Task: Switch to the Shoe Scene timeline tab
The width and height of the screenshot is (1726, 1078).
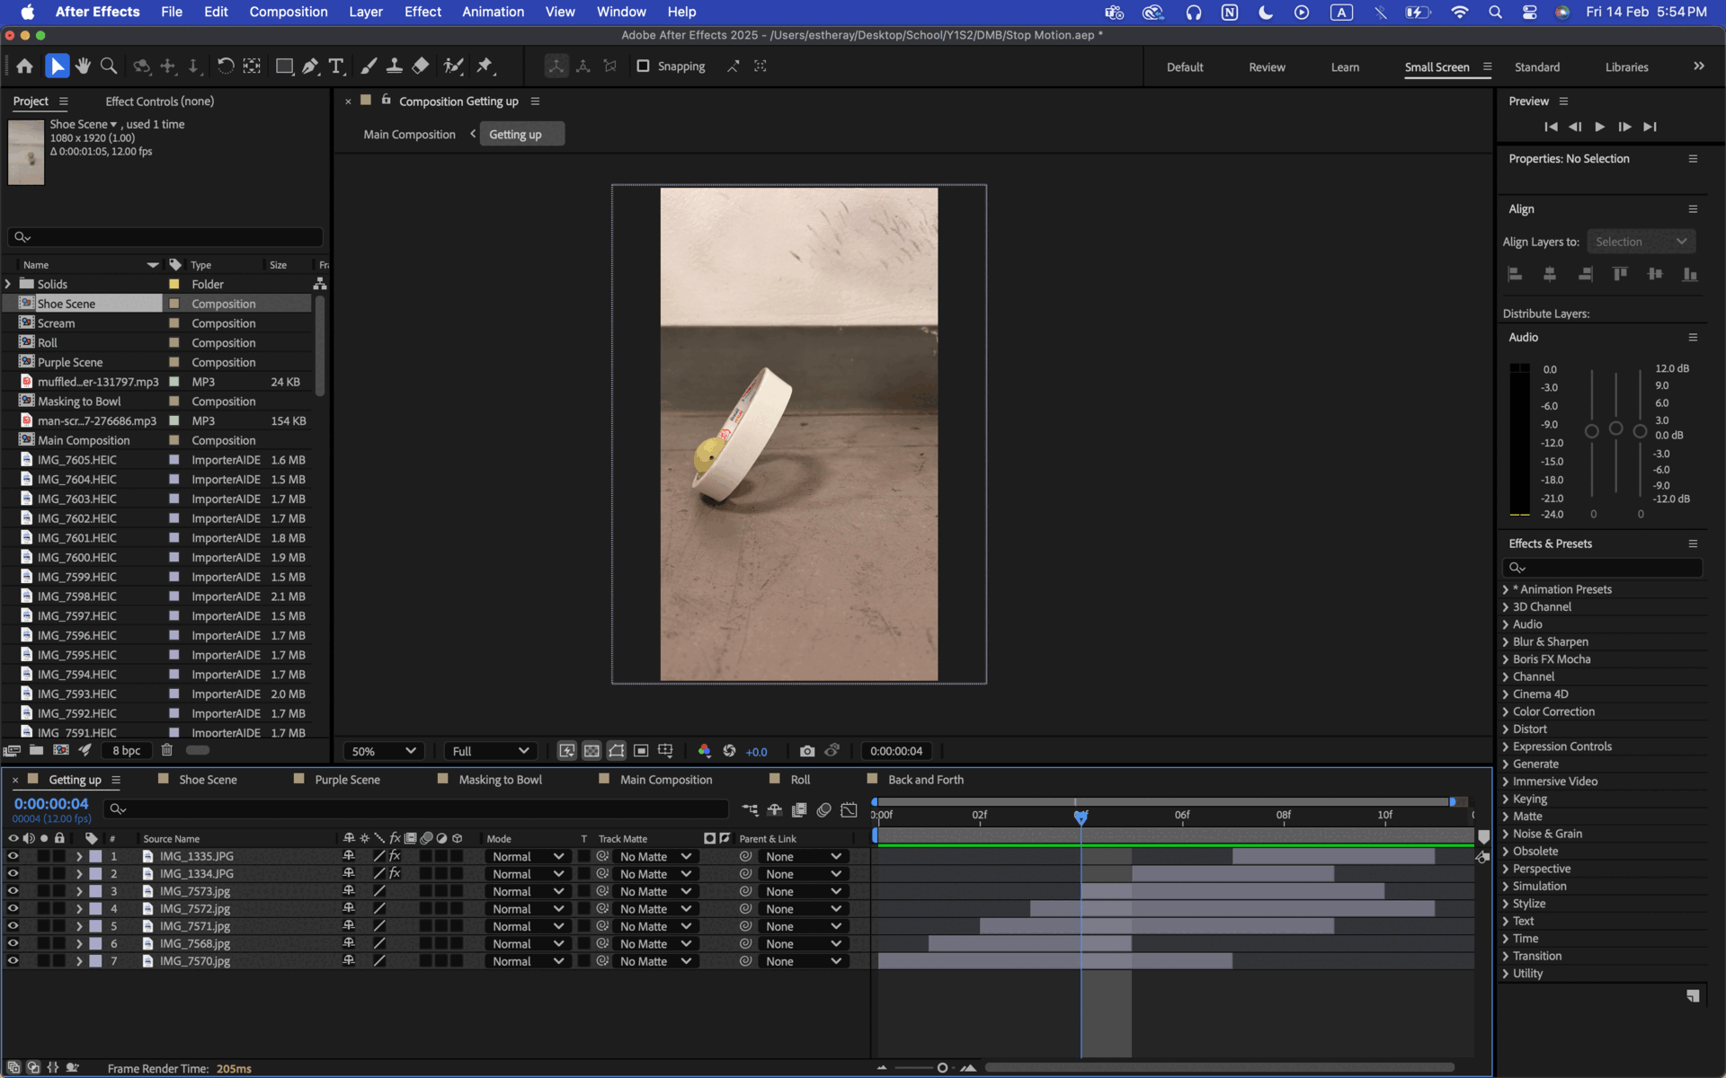Action: tap(208, 780)
